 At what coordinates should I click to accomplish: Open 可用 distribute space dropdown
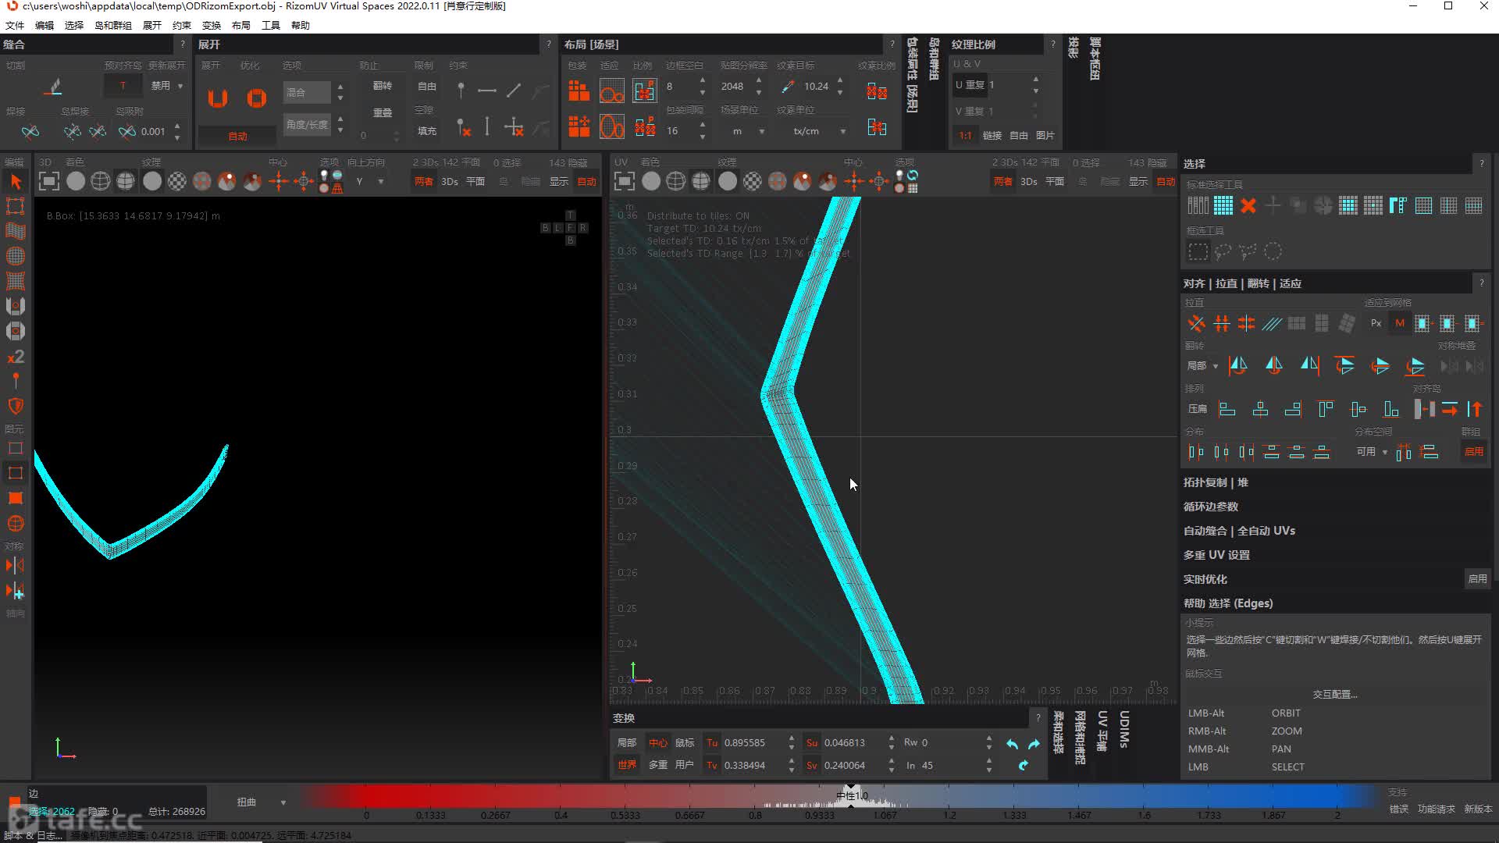click(1372, 452)
